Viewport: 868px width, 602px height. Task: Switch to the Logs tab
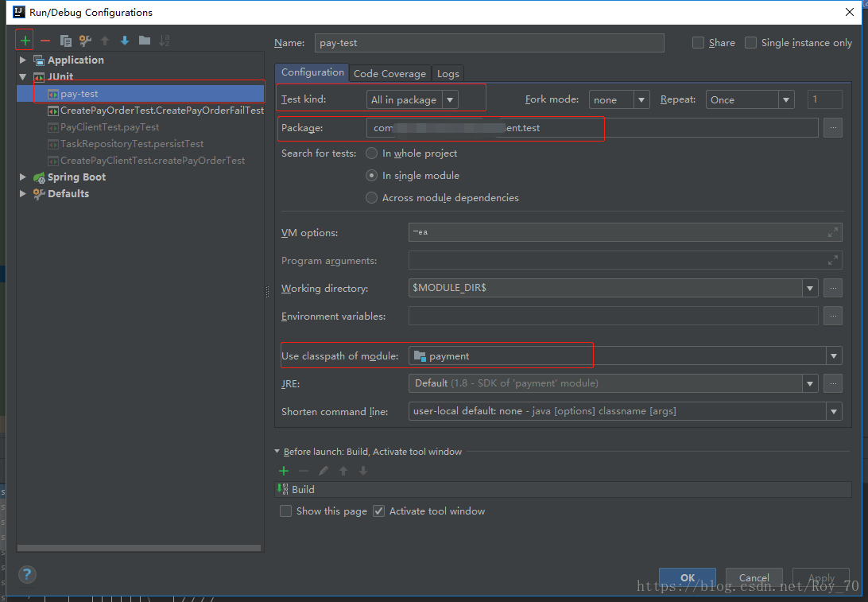tap(448, 74)
